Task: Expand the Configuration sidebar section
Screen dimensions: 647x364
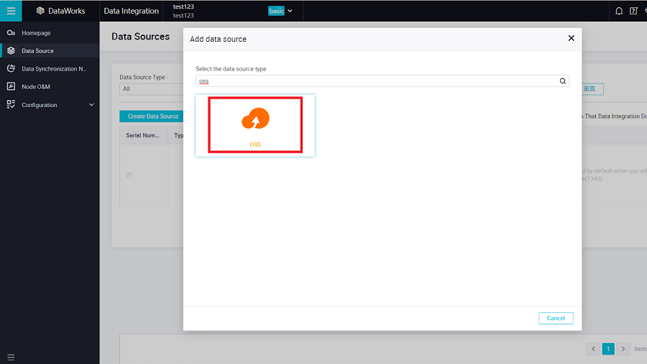Action: point(50,105)
